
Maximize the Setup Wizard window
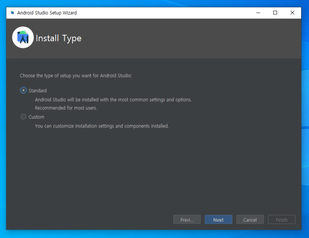coord(275,13)
